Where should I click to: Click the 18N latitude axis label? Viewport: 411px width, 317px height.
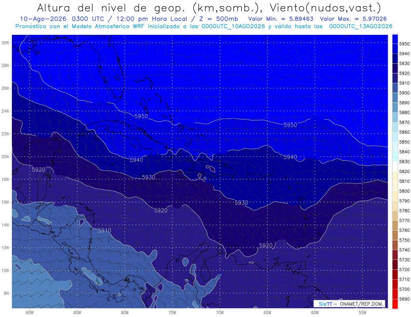tap(6, 179)
